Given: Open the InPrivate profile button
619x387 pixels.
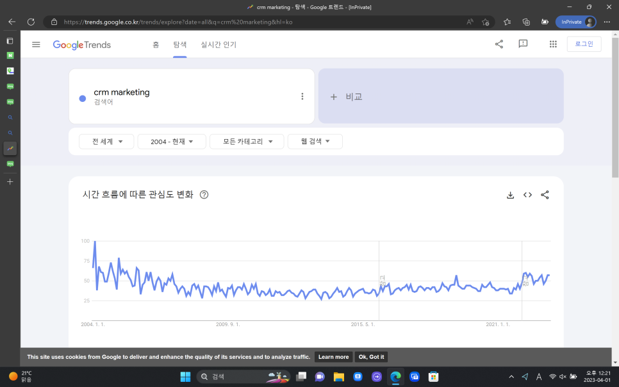Looking at the screenshot, I should click(x=575, y=22).
